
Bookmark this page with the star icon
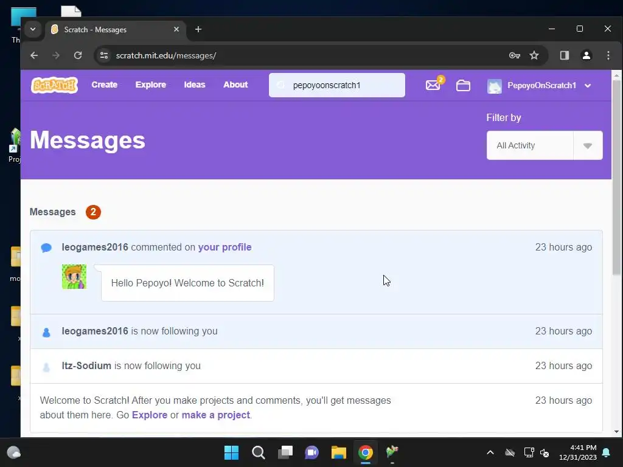click(534, 55)
